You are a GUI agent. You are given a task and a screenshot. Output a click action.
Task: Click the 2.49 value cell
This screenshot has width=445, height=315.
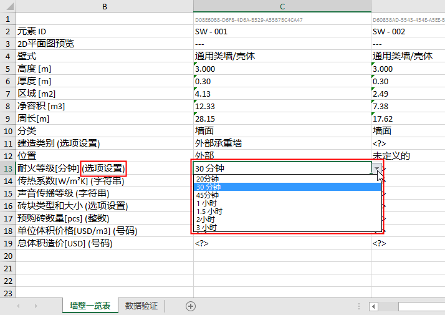408,94
